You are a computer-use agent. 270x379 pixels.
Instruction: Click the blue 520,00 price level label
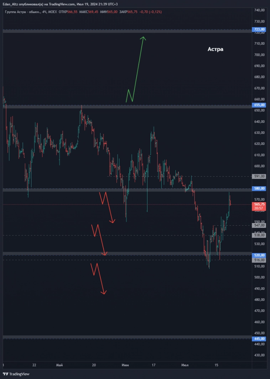259,255
